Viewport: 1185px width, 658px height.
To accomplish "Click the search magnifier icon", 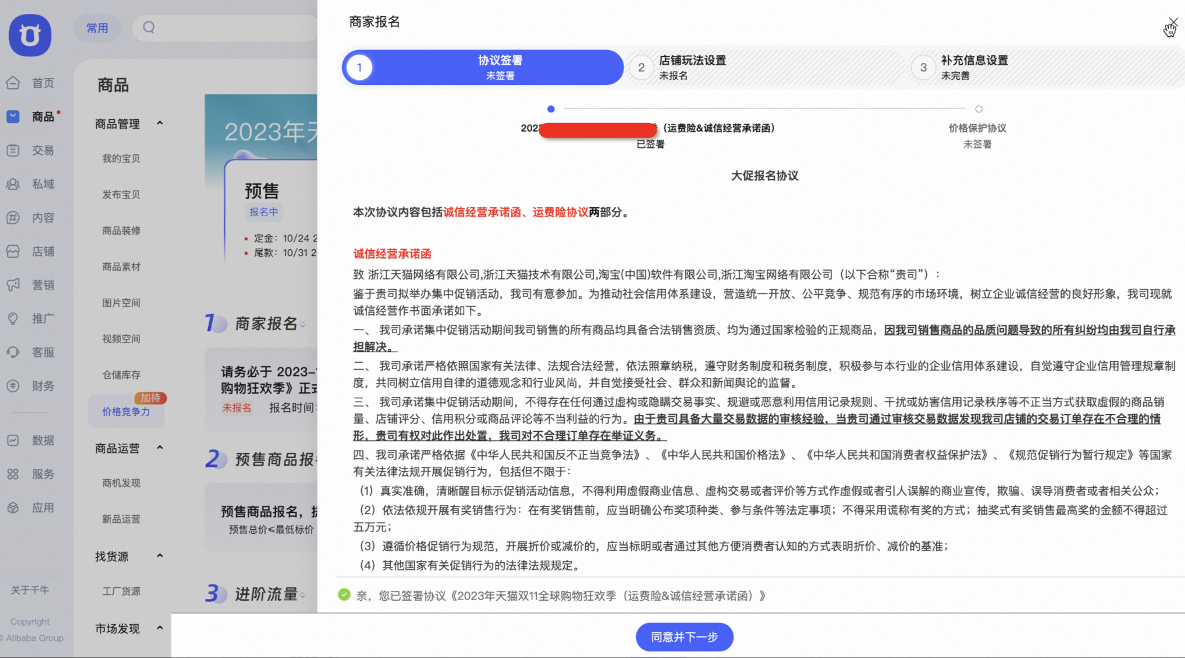I will pos(149,28).
